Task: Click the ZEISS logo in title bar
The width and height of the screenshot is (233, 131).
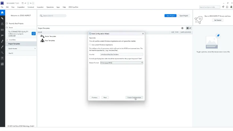Action: pyautogui.click(x=2, y=3)
